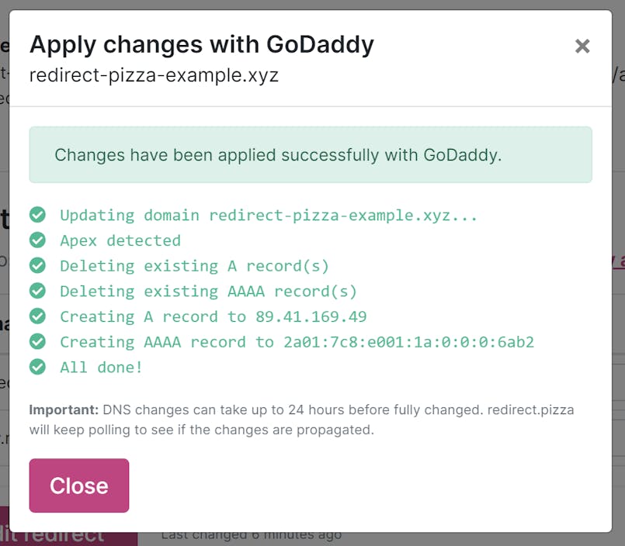This screenshot has height=546, width=625.
Task: Click the Apex detected log text
Action: point(120,240)
